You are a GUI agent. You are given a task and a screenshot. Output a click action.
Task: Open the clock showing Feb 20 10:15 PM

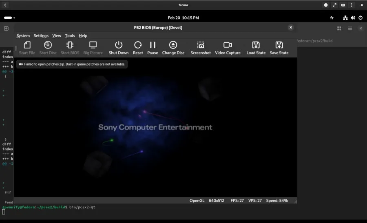tap(183, 18)
